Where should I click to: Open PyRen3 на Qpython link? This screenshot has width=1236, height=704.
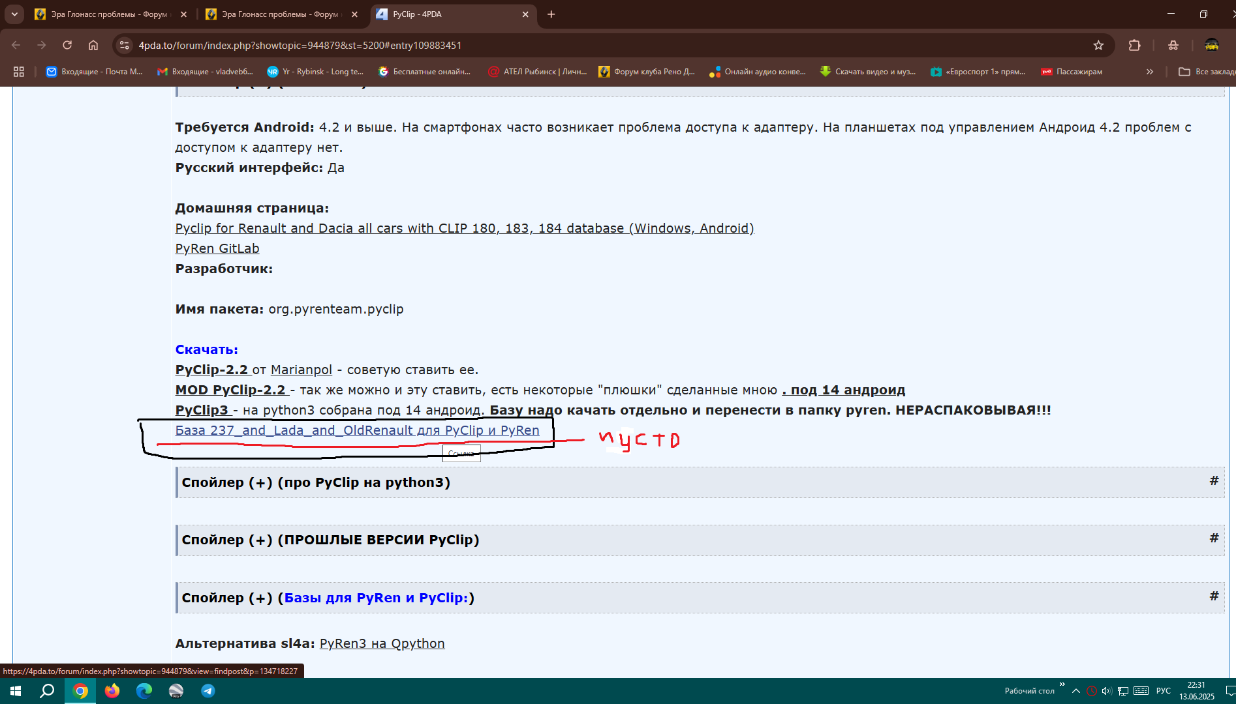pyautogui.click(x=382, y=643)
